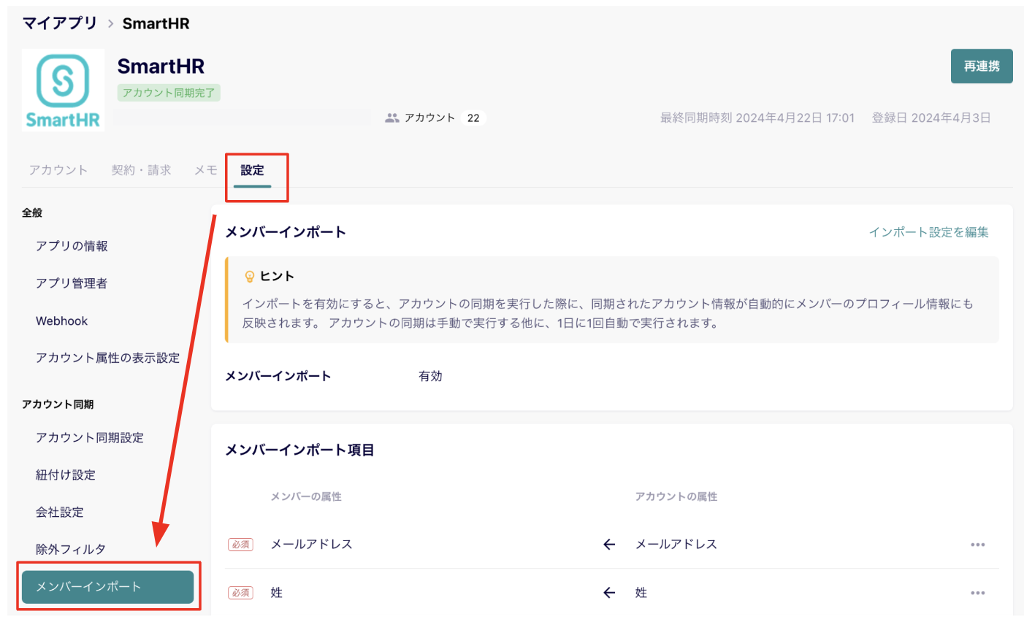Open アカウント属性の表示設定 in sidebar
Screen dimensions: 1024x622
point(107,358)
